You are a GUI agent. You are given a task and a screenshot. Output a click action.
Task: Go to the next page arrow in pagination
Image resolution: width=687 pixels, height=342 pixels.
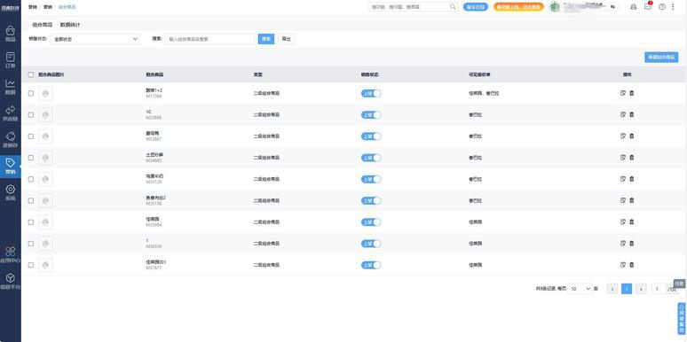pos(641,289)
